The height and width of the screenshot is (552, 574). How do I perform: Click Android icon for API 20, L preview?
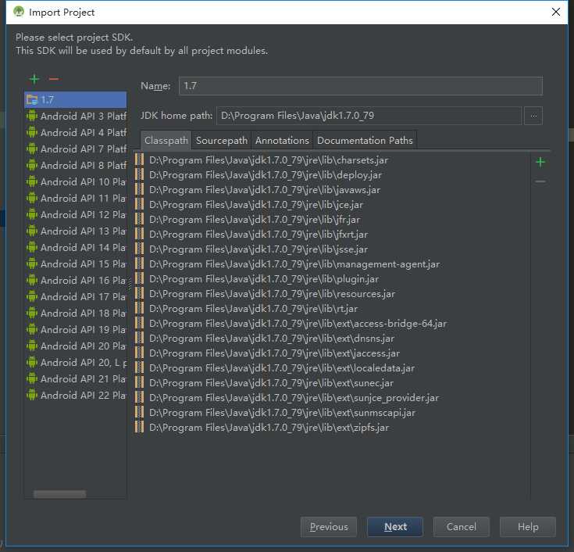[x=32, y=363]
